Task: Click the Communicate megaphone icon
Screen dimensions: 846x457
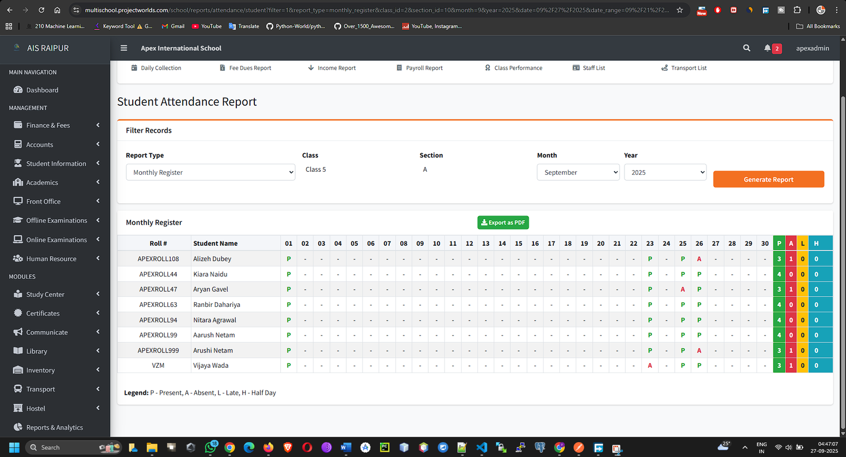Action: pyautogui.click(x=18, y=332)
